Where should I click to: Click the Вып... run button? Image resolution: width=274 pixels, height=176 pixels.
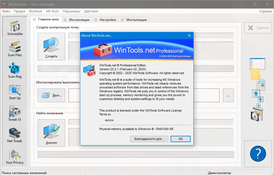tap(51, 95)
